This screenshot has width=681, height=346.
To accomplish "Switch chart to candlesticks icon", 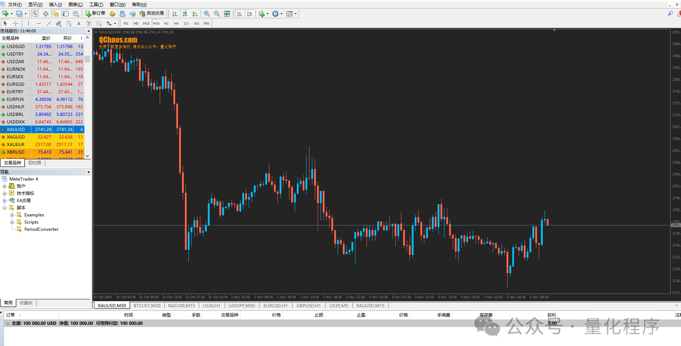I will (185, 14).
